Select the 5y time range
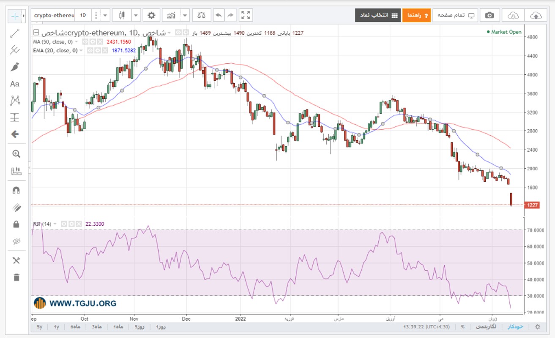 pyautogui.click(x=39, y=327)
